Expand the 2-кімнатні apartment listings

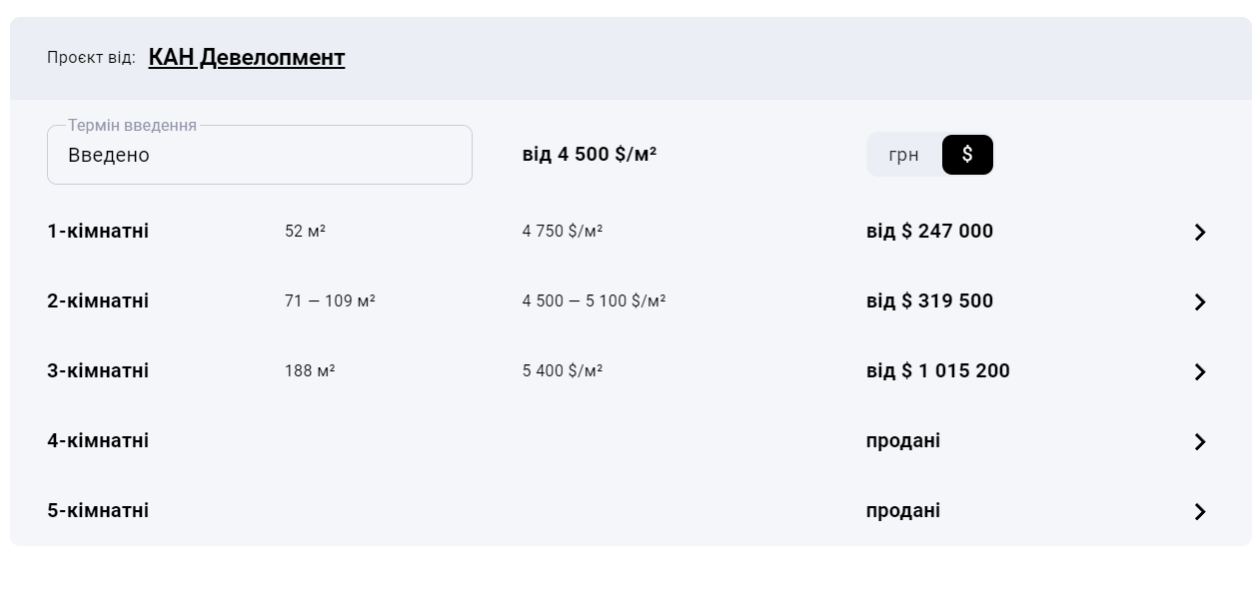pos(98,301)
